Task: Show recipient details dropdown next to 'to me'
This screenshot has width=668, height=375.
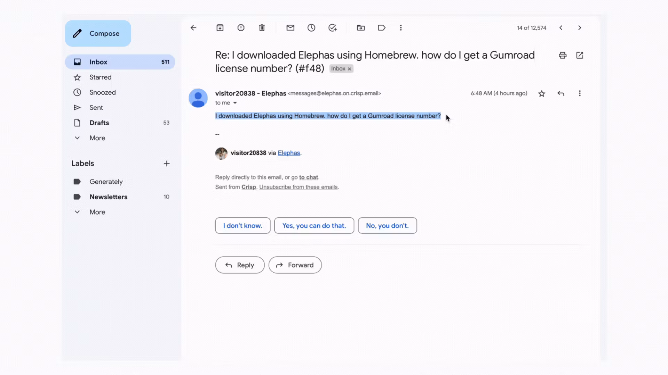Action: (x=235, y=103)
